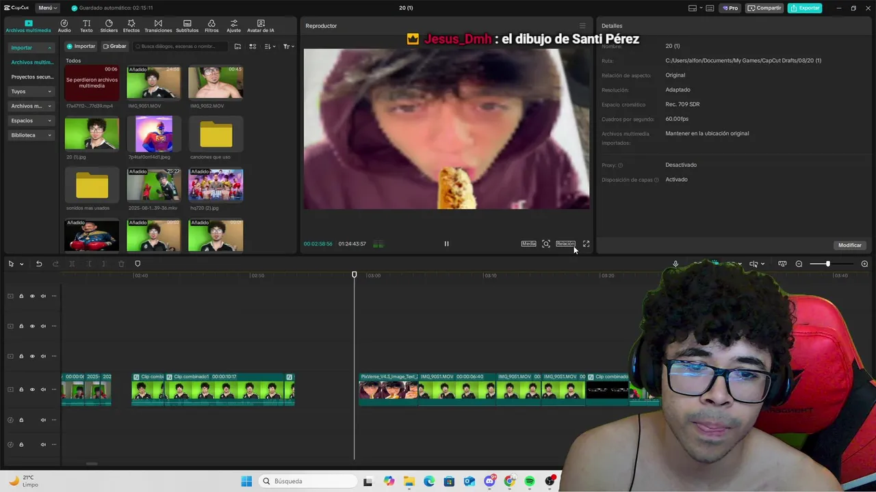The height and width of the screenshot is (492, 876).
Task: Lock the main clip track
Action: coord(21,389)
